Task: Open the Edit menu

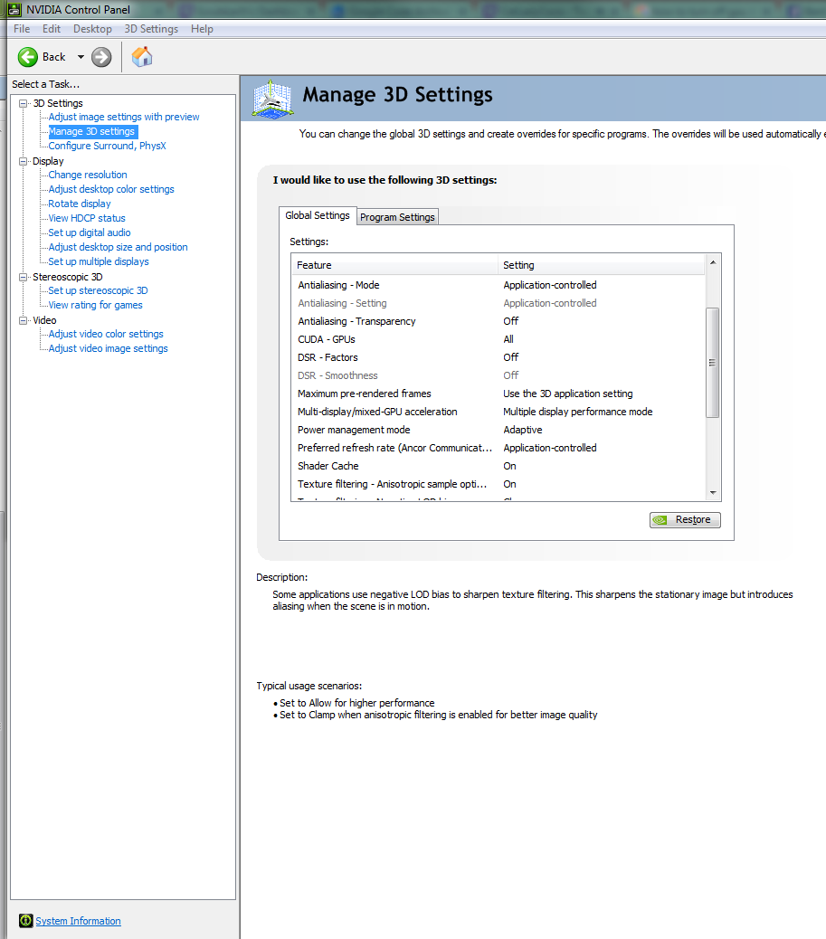Action: 52,29
